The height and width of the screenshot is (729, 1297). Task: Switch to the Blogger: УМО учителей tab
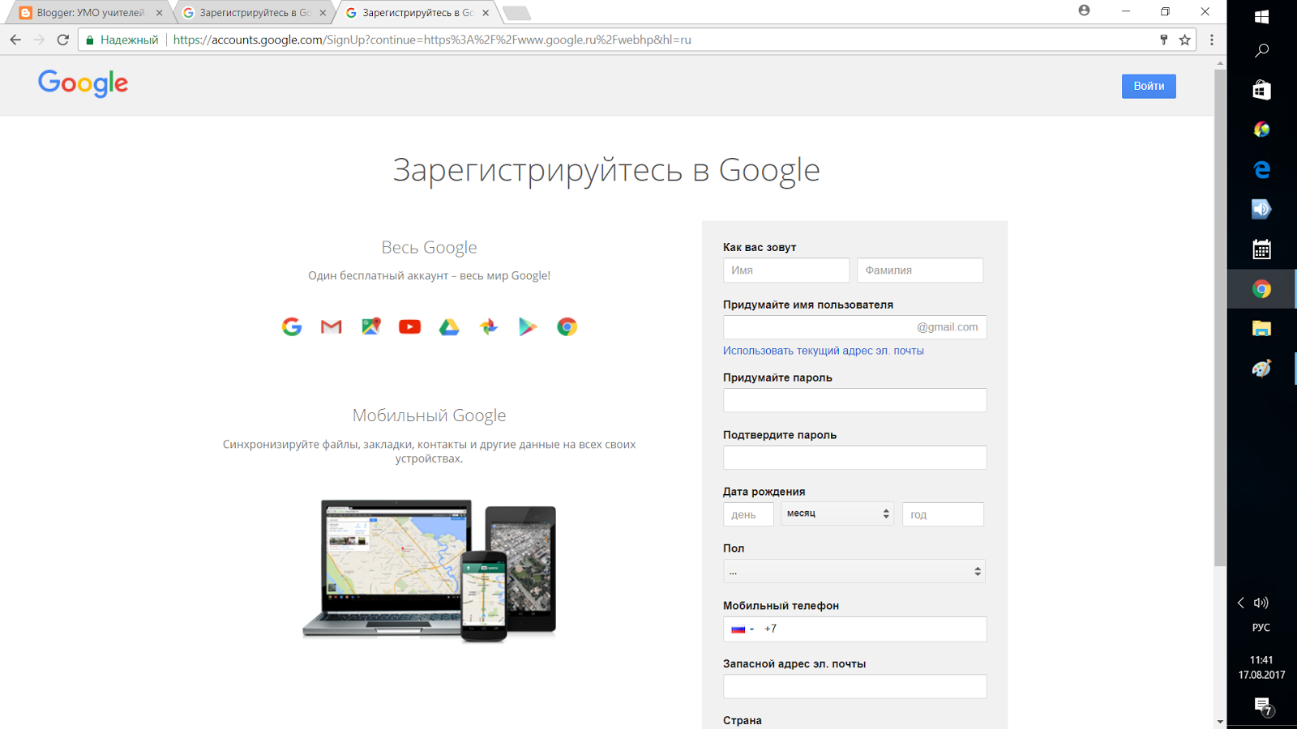(x=91, y=13)
